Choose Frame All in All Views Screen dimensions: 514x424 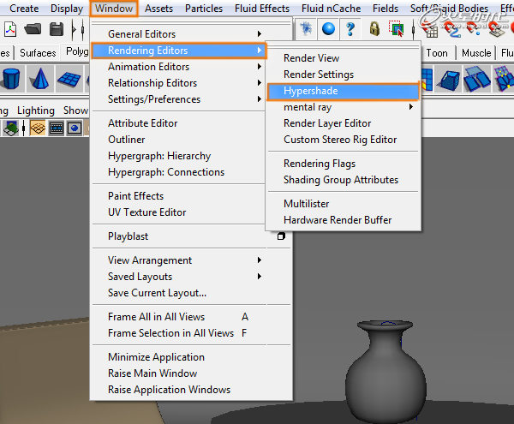pyautogui.click(x=192, y=317)
